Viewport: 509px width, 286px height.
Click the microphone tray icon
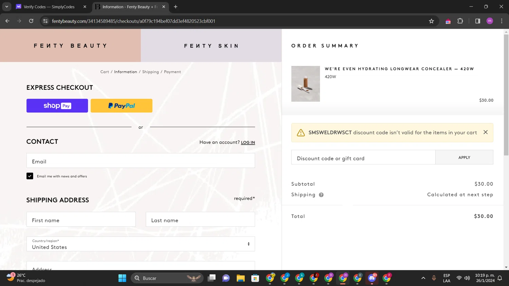pyautogui.click(x=434, y=278)
